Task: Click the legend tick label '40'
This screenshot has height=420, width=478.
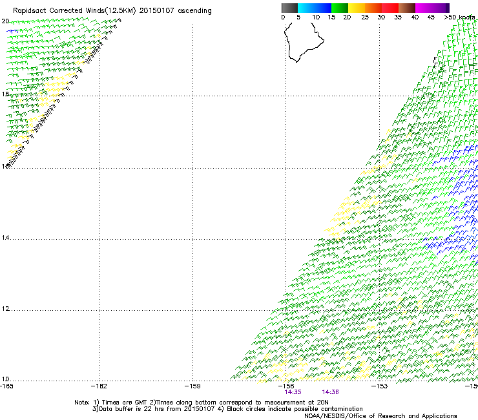Action: pos(415,17)
